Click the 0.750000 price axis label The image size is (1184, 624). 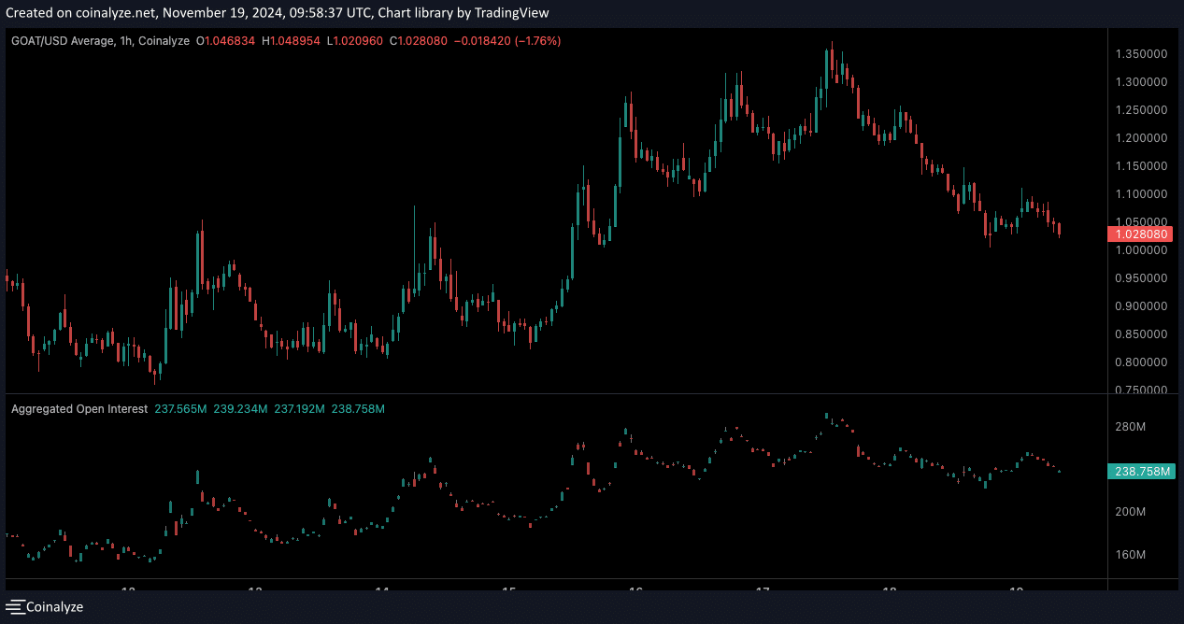(1141, 390)
